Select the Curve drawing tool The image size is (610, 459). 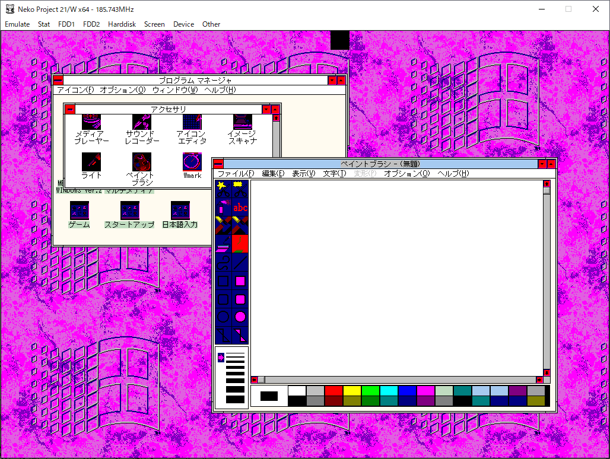pyautogui.click(x=223, y=262)
